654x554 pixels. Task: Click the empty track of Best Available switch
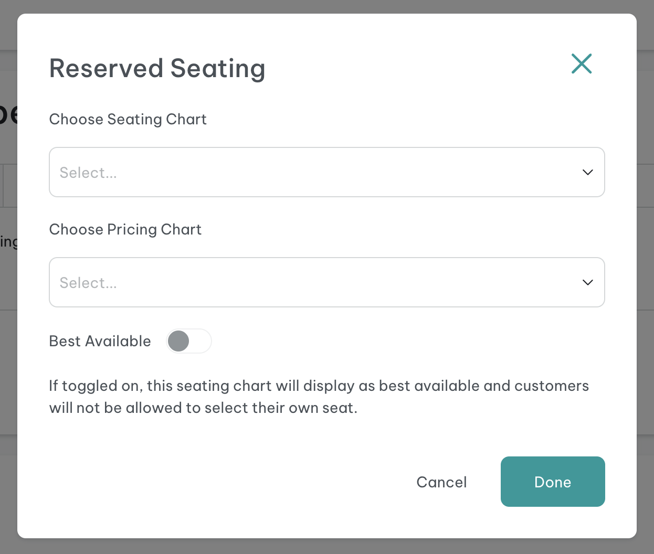click(x=201, y=341)
